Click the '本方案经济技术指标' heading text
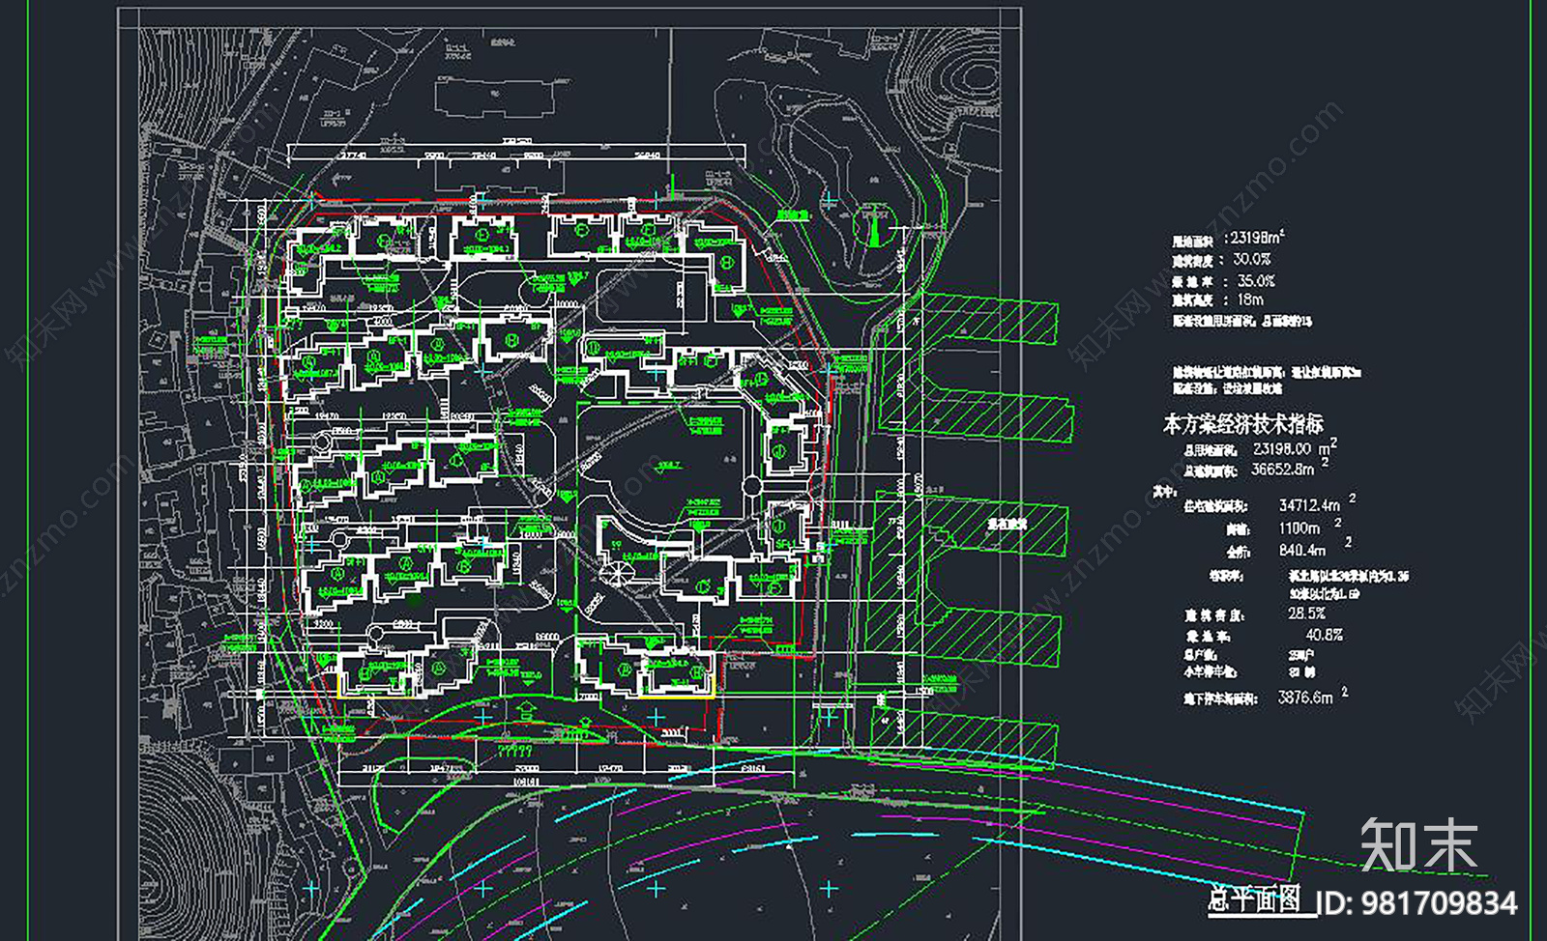1547x941 pixels. tap(1242, 423)
